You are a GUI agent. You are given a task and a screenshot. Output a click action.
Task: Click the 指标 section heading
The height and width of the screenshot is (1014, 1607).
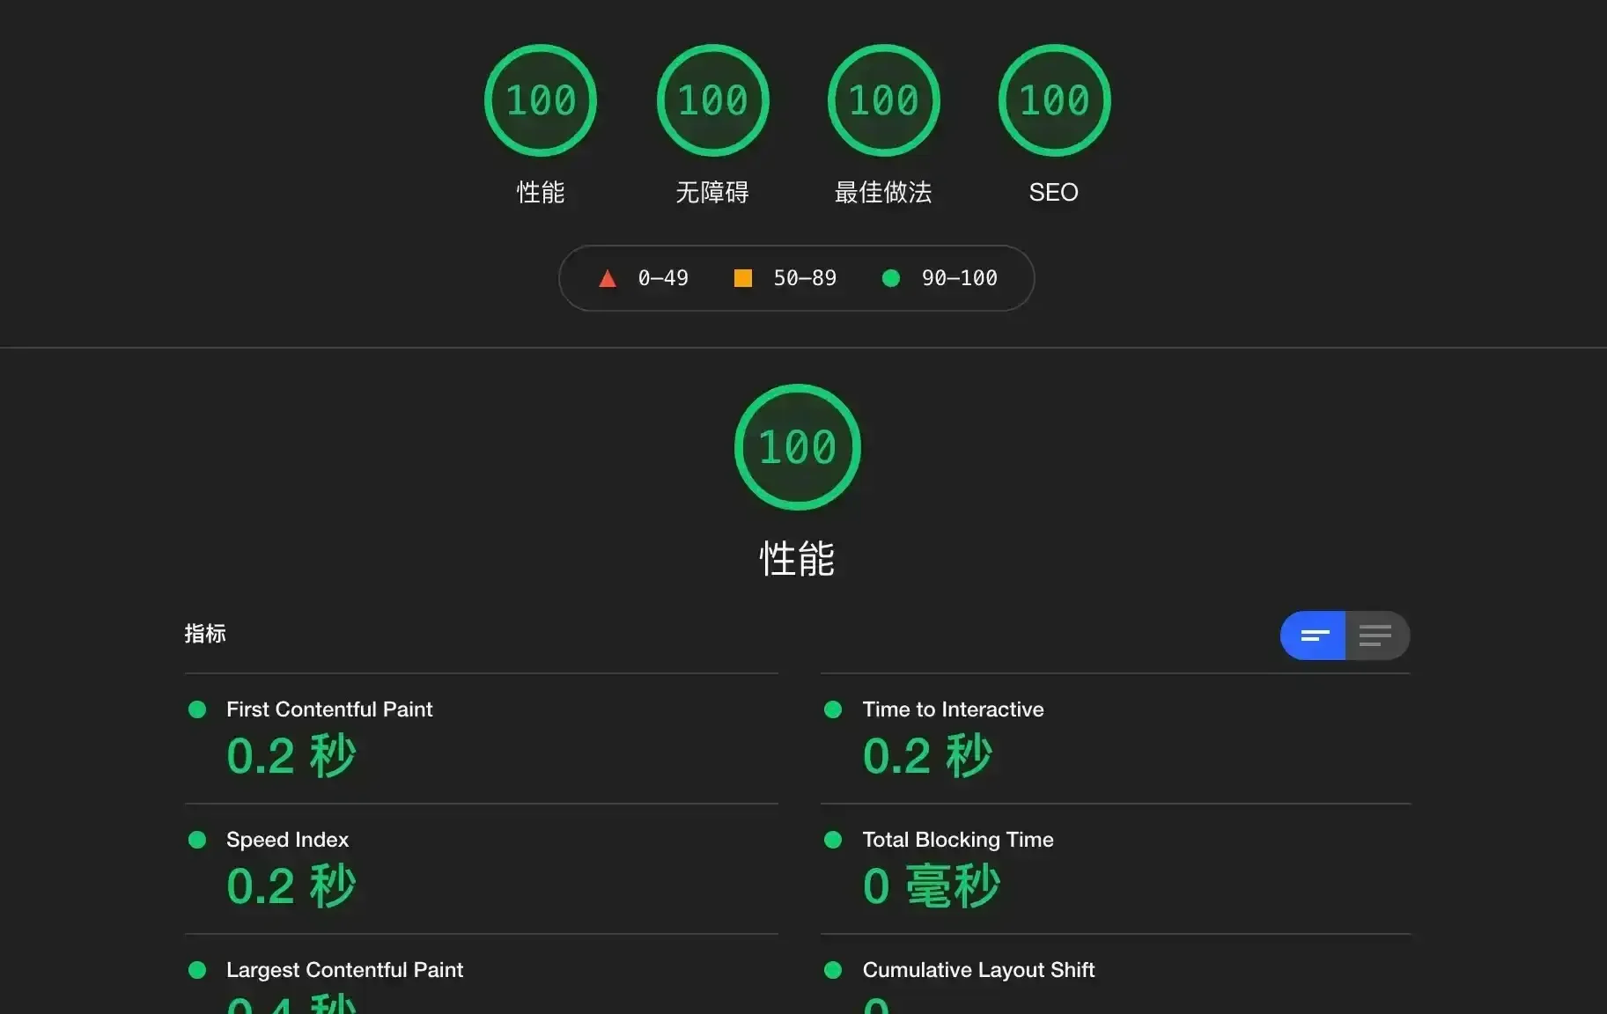[205, 634]
